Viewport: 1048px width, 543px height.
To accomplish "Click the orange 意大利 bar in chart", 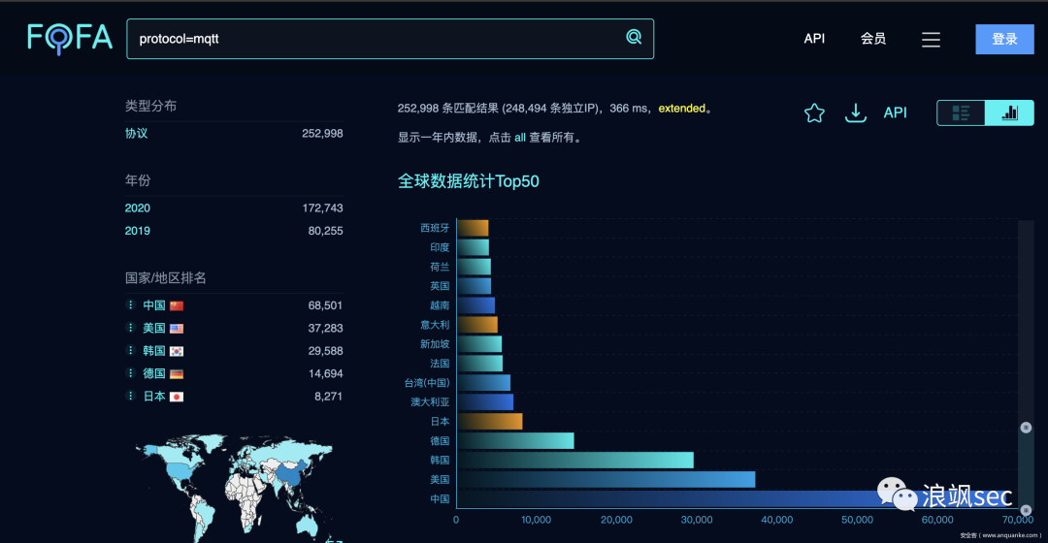I will (477, 325).
